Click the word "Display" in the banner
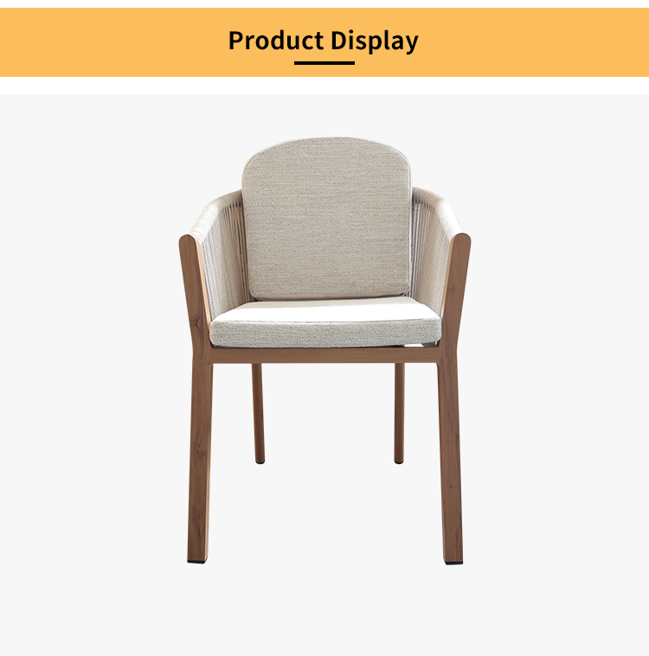This screenshot has width=649, height=656. point(374,41)
